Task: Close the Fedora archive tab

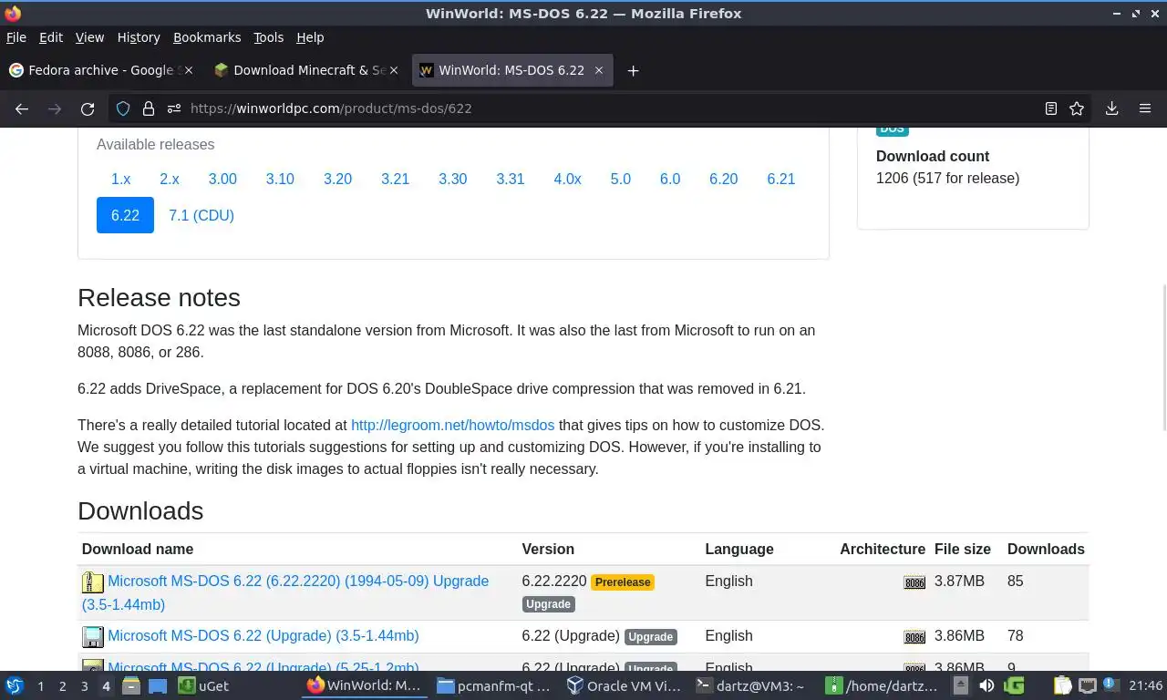Action: point(189,70)
